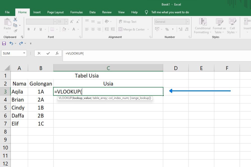Image resolution: width=251 pixels, height=167 pixels.
Task: Cancel formula entry with the X button
Action: pyautogui.click(x=39, y=53)
